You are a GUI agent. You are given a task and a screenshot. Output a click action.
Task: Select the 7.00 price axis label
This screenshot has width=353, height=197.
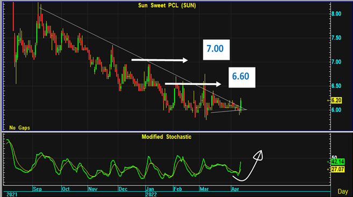point(336,62)
